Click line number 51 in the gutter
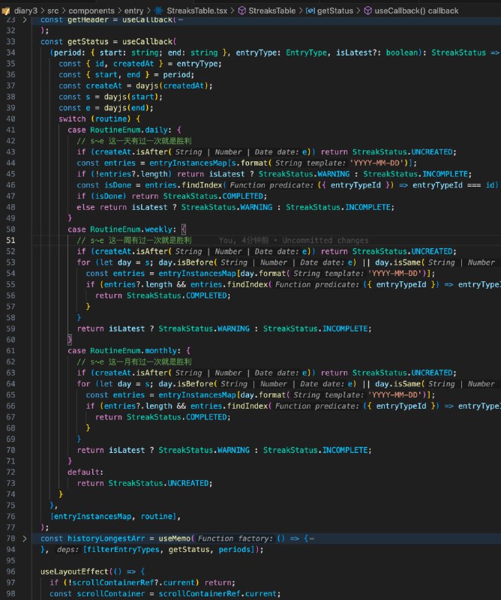This screenshot has height=600, width=501. (x=10, y=240)
